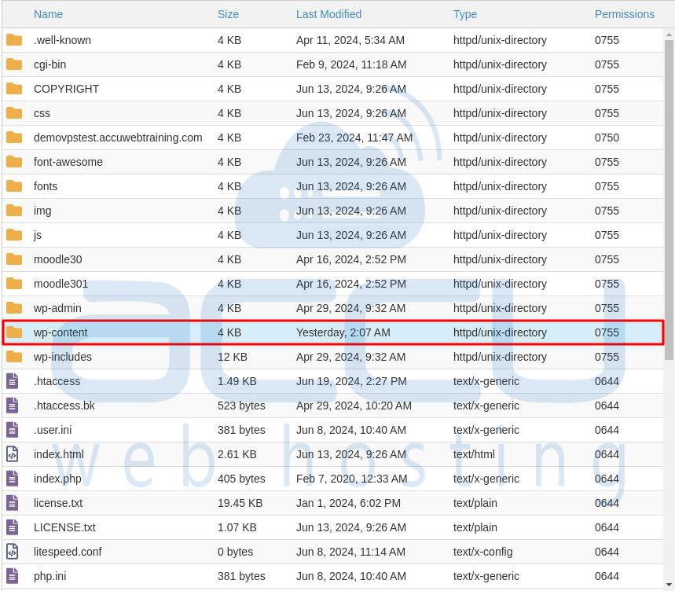Click the moodle30 folder icon
This screenshot has height=591, width=675.
[x=14, y=259]
